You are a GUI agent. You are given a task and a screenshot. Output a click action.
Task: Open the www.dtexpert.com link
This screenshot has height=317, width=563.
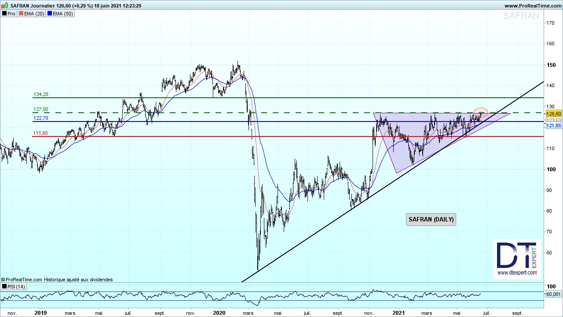(x=517, y=273)
